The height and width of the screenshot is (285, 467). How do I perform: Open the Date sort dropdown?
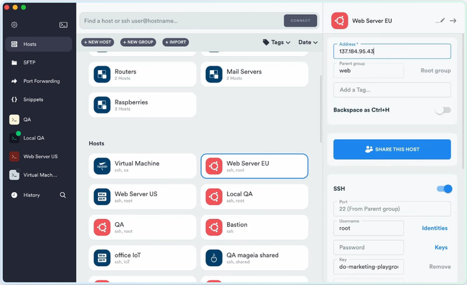308,42
